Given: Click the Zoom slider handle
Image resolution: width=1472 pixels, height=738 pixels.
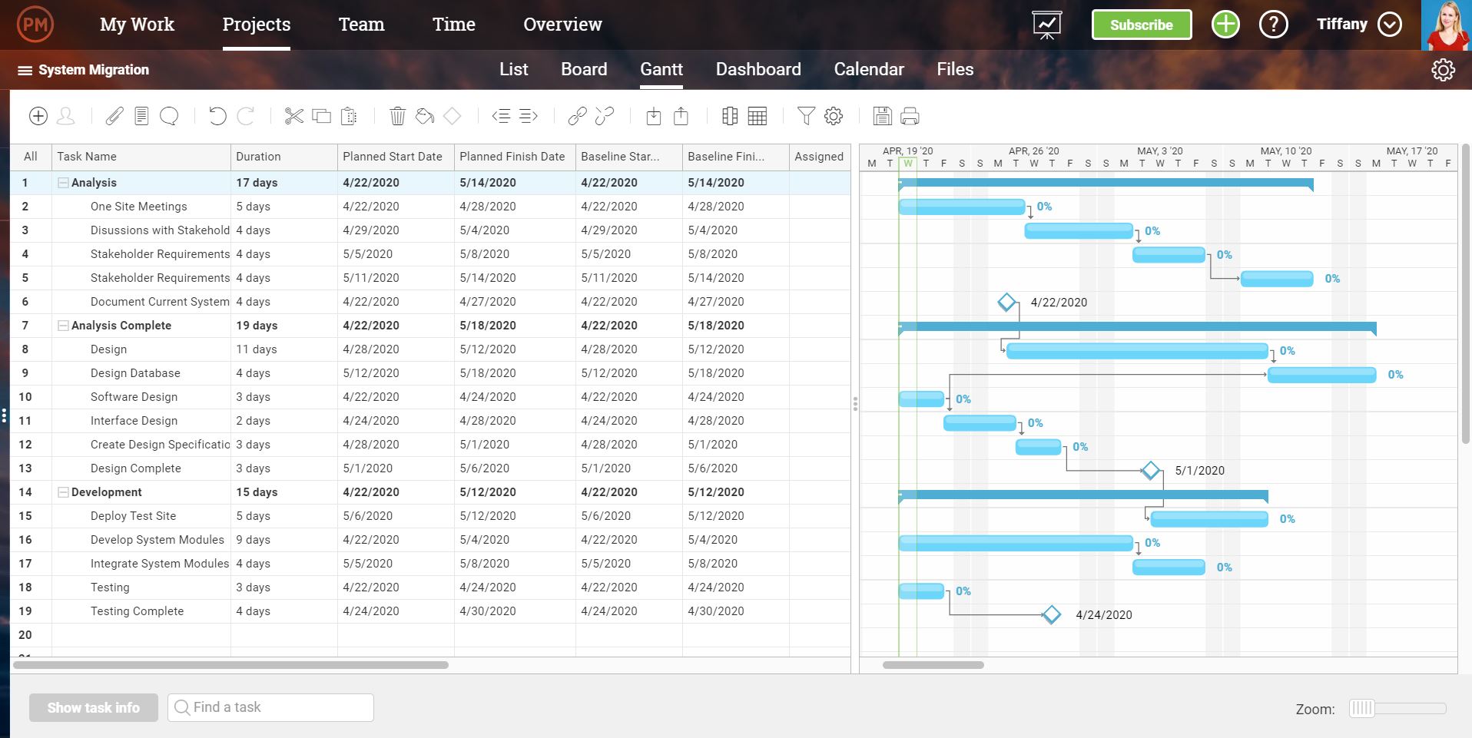Looking at the screenshot, I should click(x=1361, y=708).
